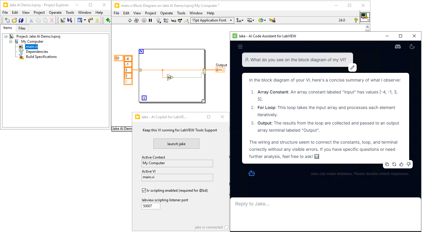This screenshot has width=422, height=232.
Task: Open Jake's Discord via the Discord icon
Action: click(x=398, y=47)
